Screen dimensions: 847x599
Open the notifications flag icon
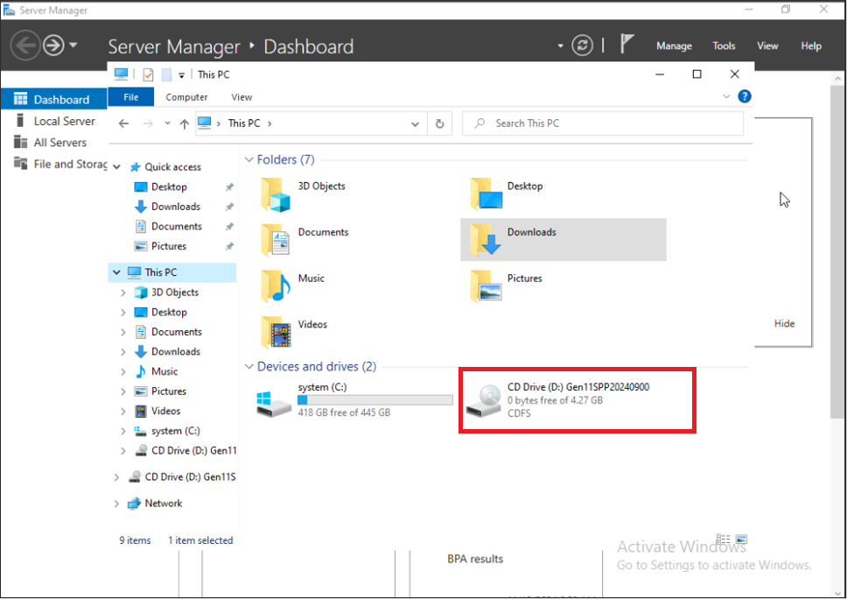pos(626,45)
